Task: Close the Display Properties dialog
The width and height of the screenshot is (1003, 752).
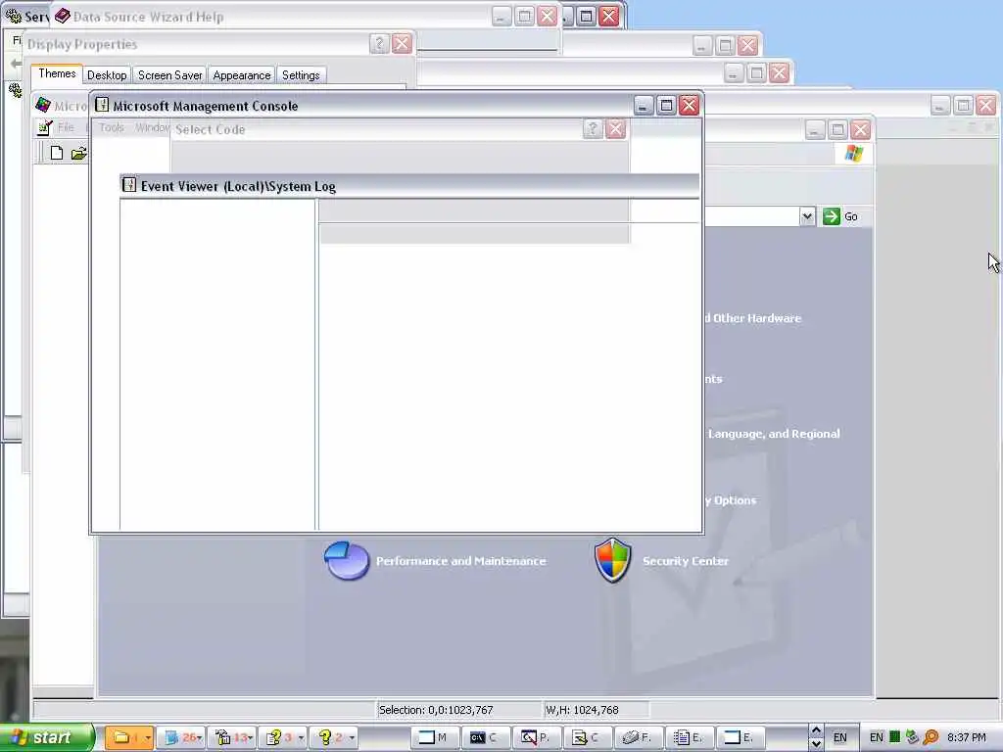Action: 402,43
